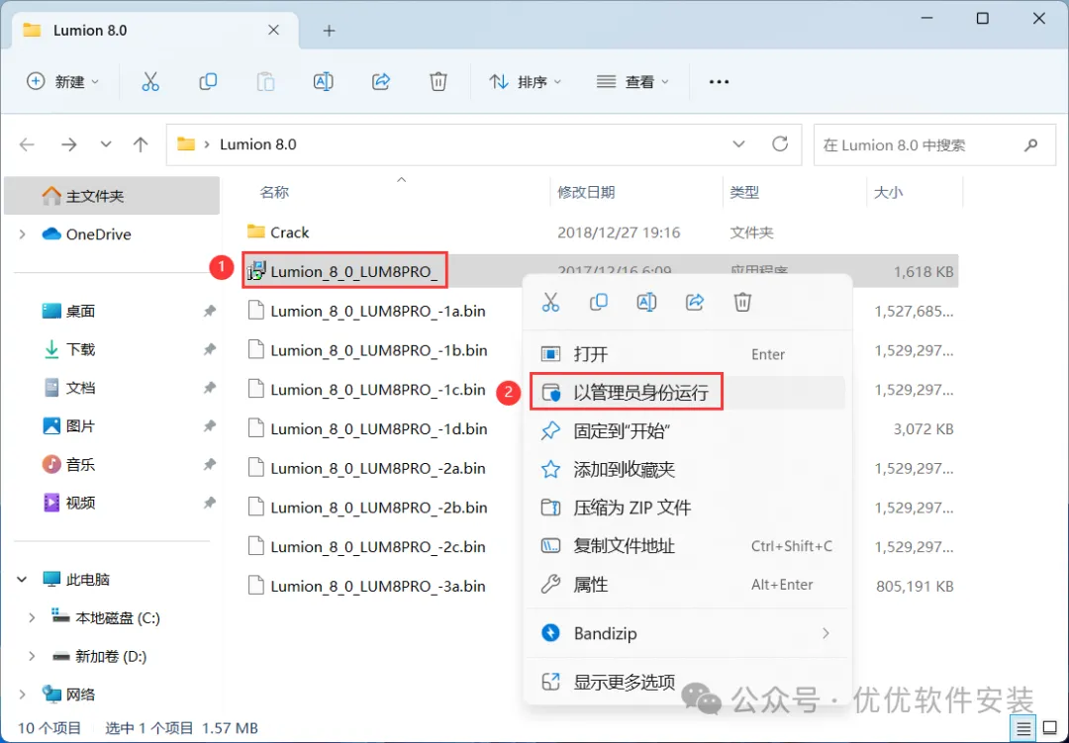Select 显示更多选项 menu entry
Viewport: 1069px width, 743px height.
point(687,682)
